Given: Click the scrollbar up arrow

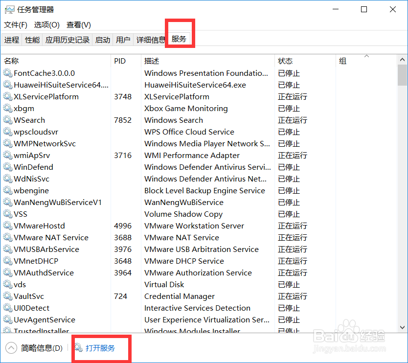Looking at the screenshot, I should pos(403,59).
